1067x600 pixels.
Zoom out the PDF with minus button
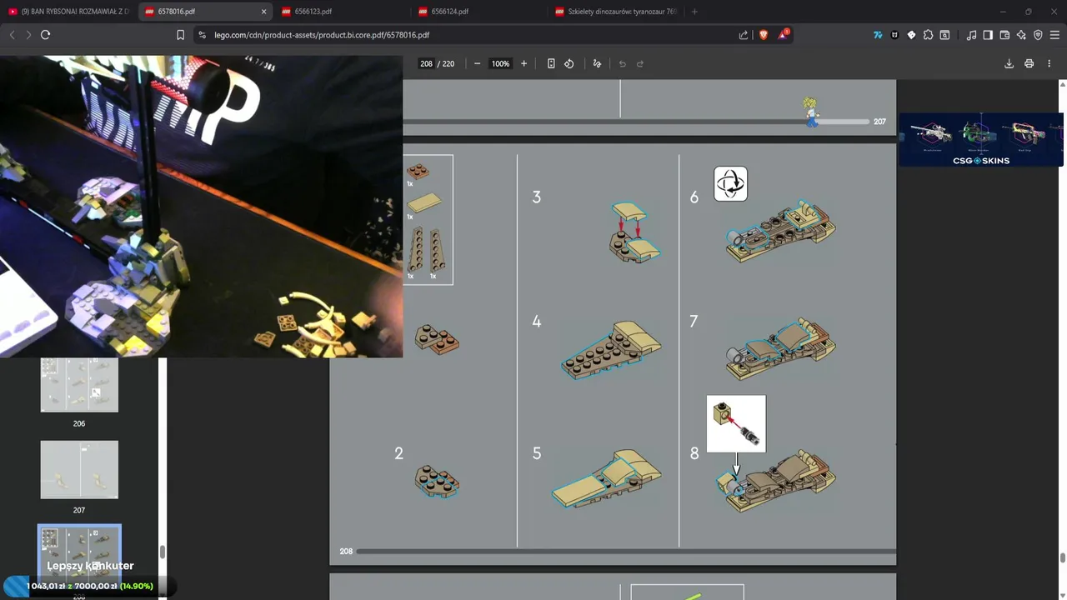[477, 63]
